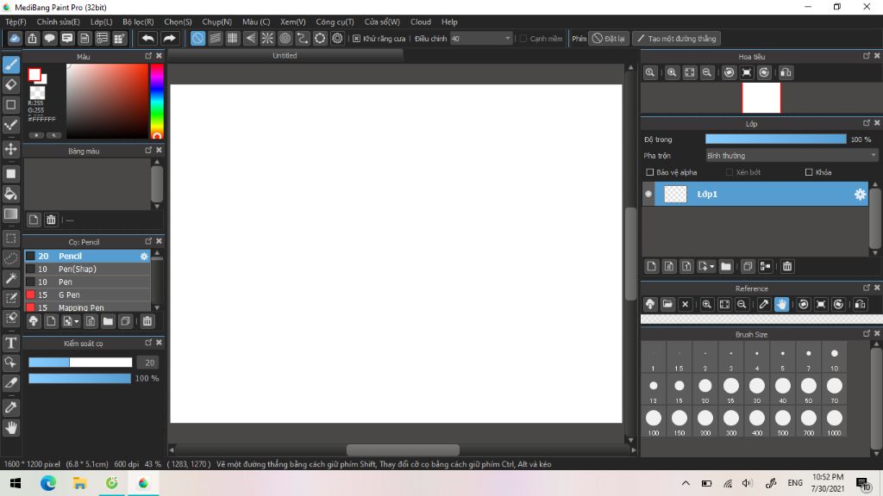Flip view in the Navigator panel

point(786,72)
